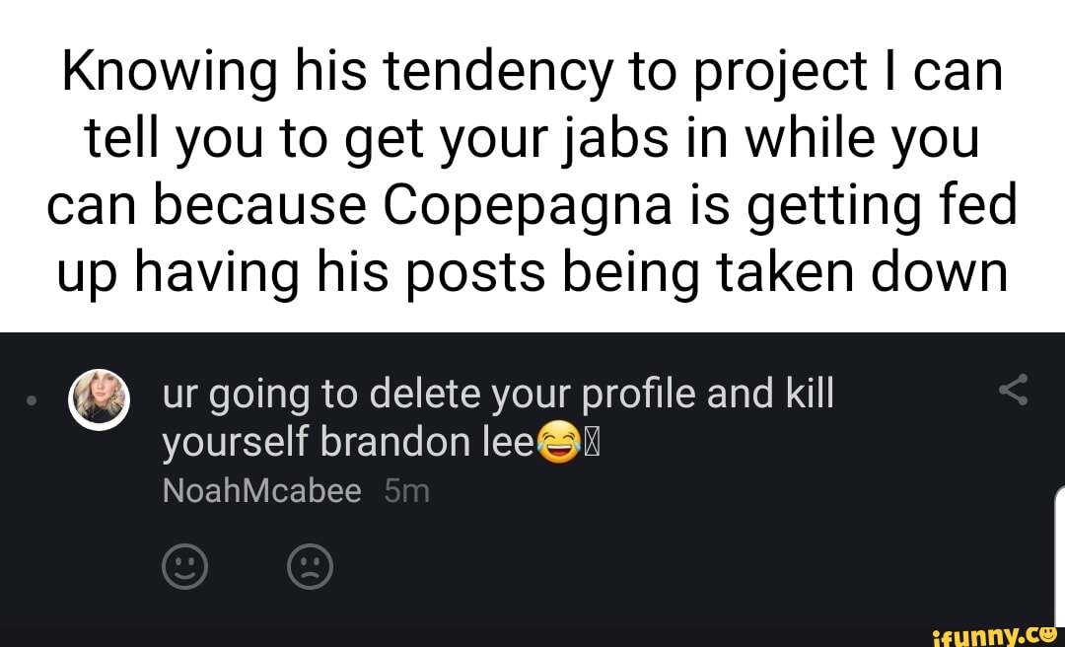Open NoahMcabee's profile from the username
This screenshot has height=647, width=1065.
(x=260, y=489)
